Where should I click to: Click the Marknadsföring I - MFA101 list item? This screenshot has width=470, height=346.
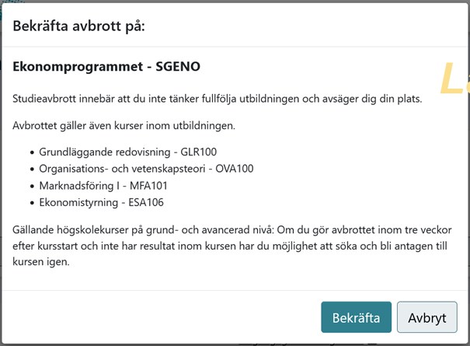point(103,186)
